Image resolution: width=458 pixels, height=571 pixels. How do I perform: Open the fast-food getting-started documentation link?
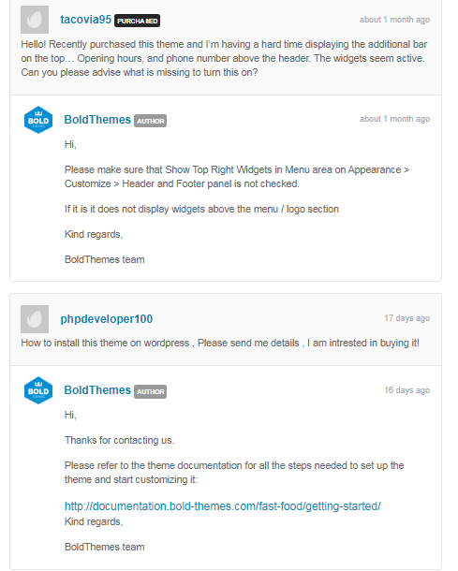tap(223, 505)
